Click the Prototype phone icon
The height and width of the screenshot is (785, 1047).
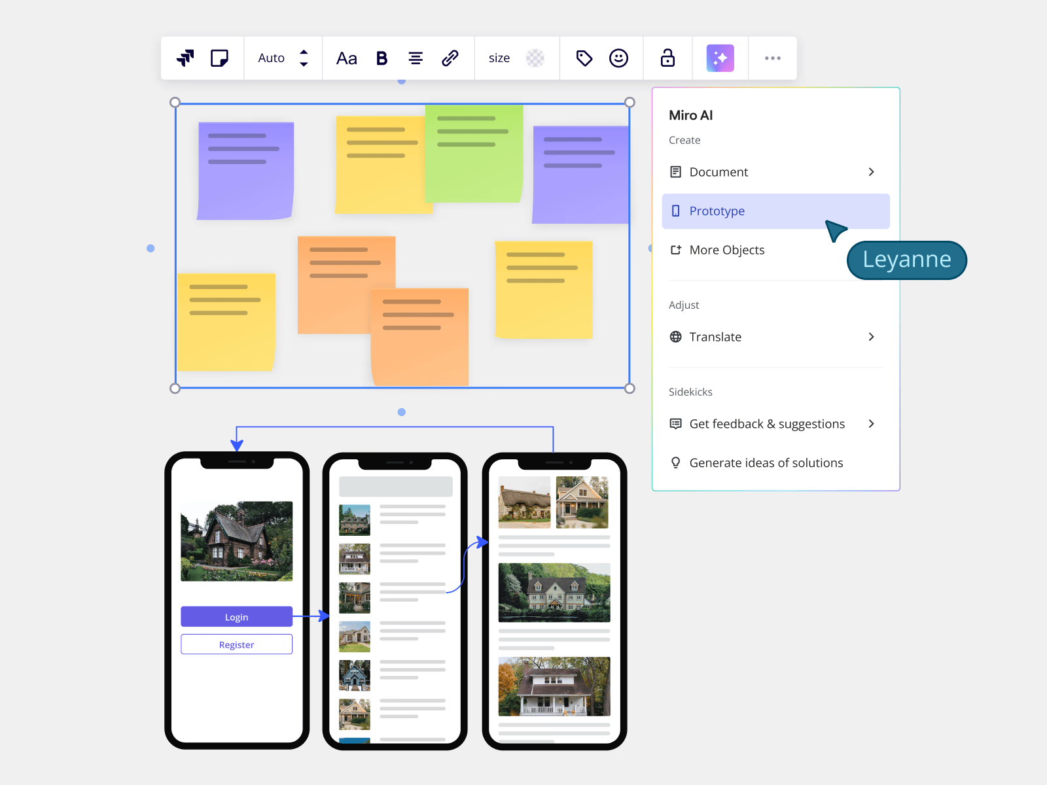676,211
